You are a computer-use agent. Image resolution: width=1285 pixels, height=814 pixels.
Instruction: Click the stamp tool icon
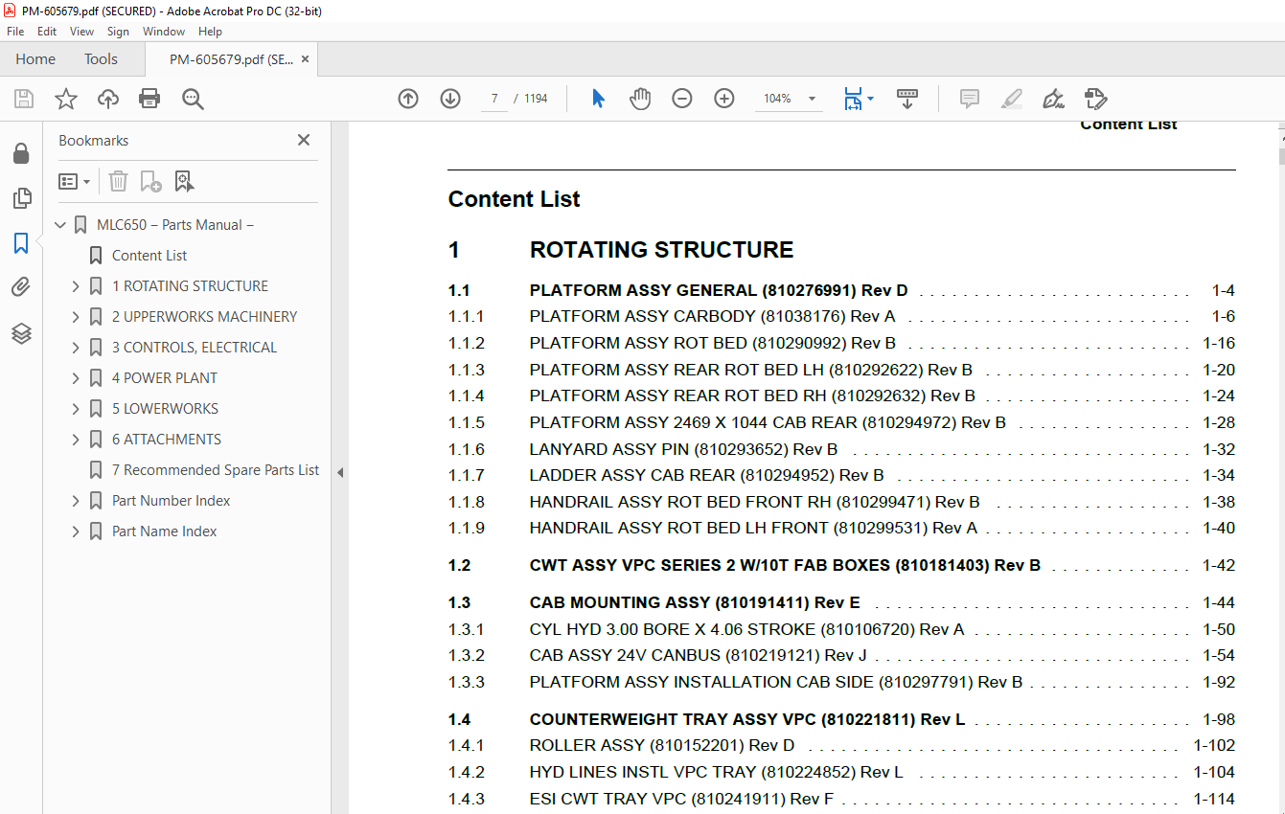coord(1095,99)
